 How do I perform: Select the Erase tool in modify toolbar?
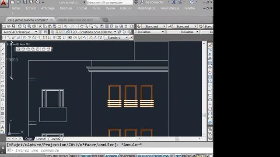click(x=210, y=45)
